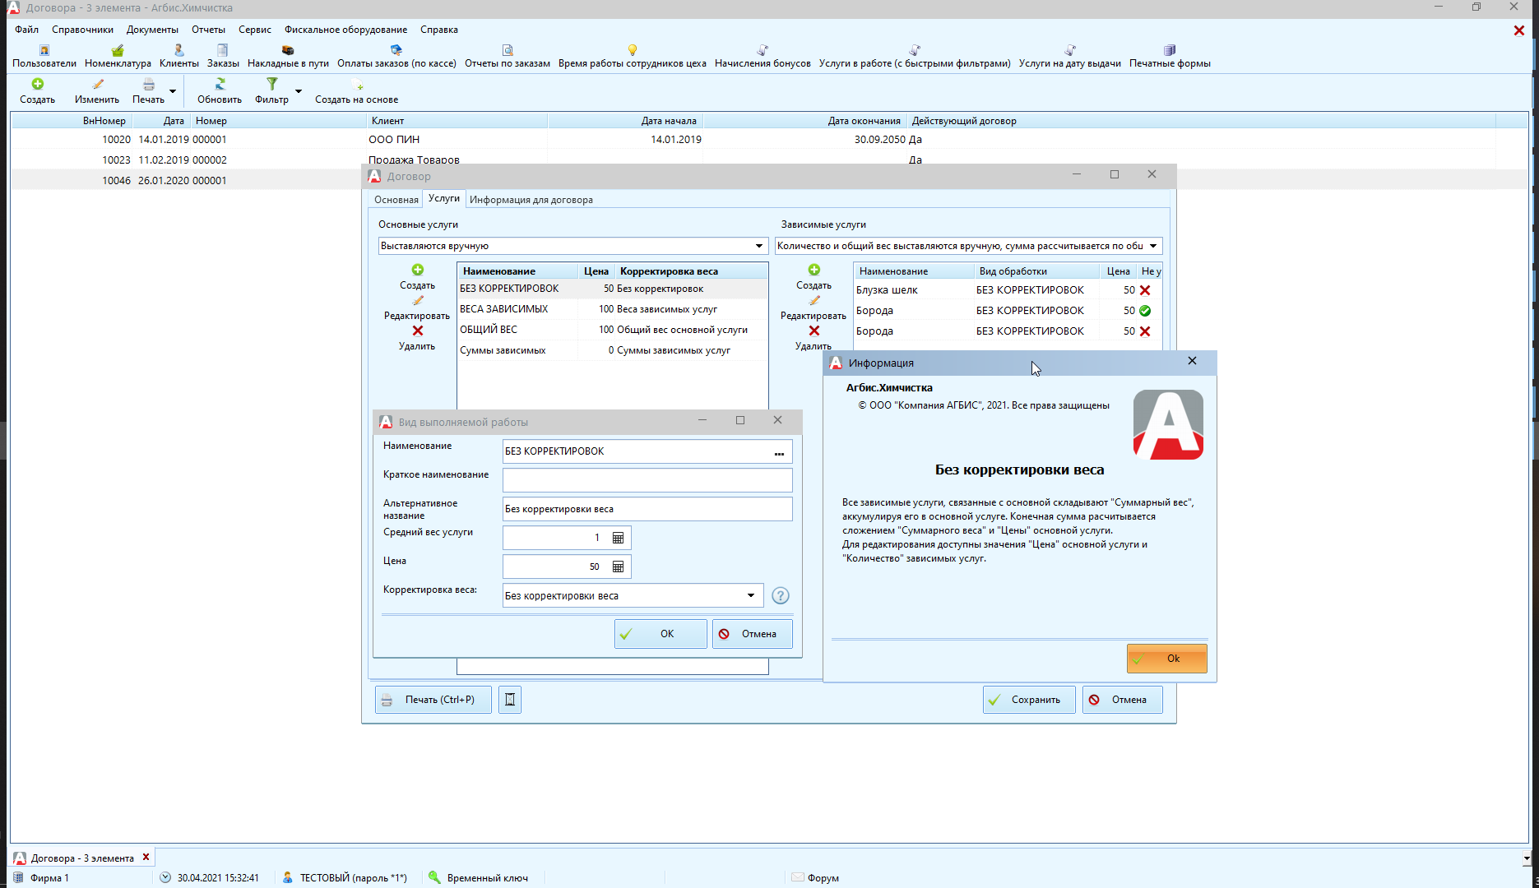Toggle the red cross for Блузка шелк row
1539x888 pixels.
click(x=1145, y=290)
